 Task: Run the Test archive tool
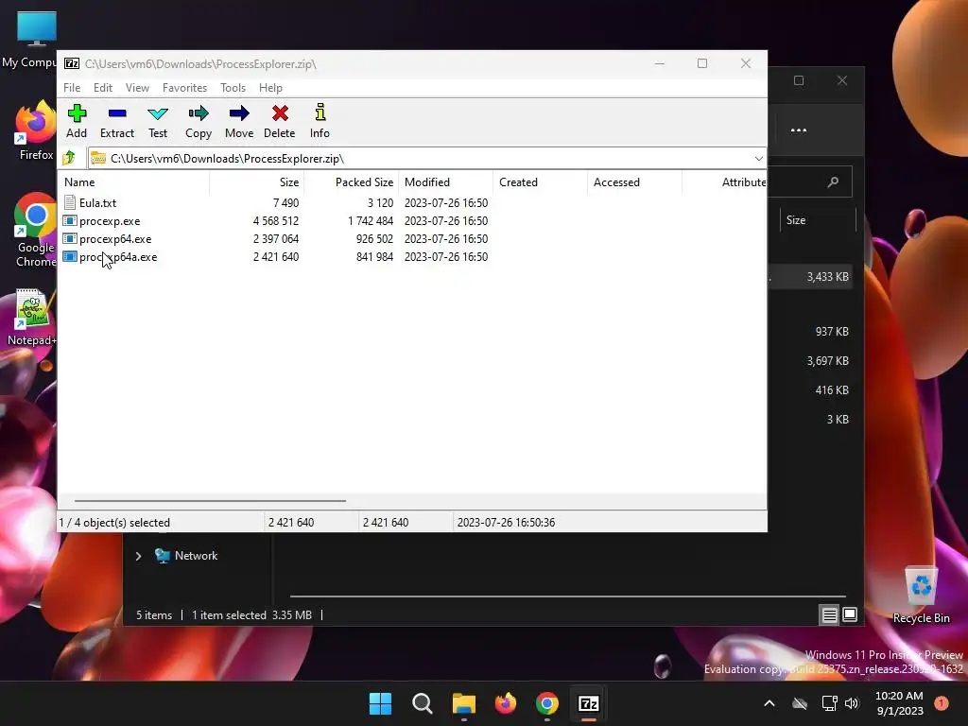(158, 113)
